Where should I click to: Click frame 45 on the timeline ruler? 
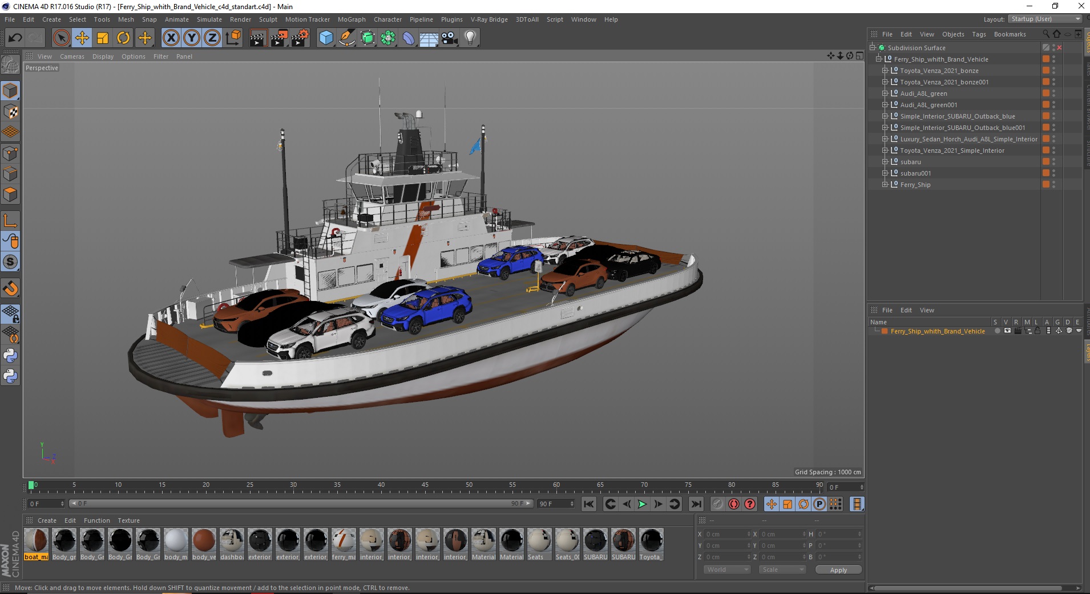point(425,486)
